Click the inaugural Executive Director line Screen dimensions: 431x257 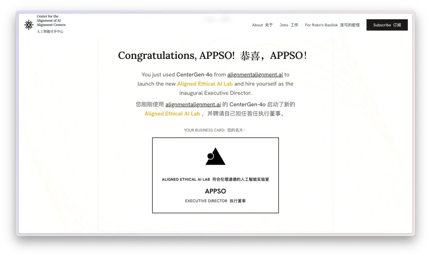click(x=215, y=93)
